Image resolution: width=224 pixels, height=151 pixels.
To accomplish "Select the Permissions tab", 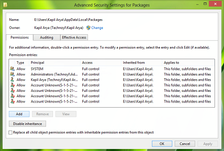I will click(x=20, y=38).
